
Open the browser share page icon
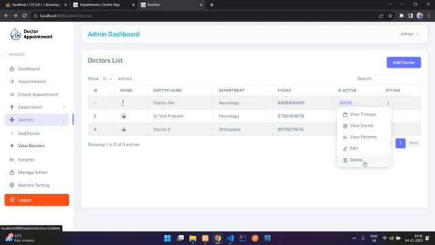pyautogui.click(x=381, y=16)
